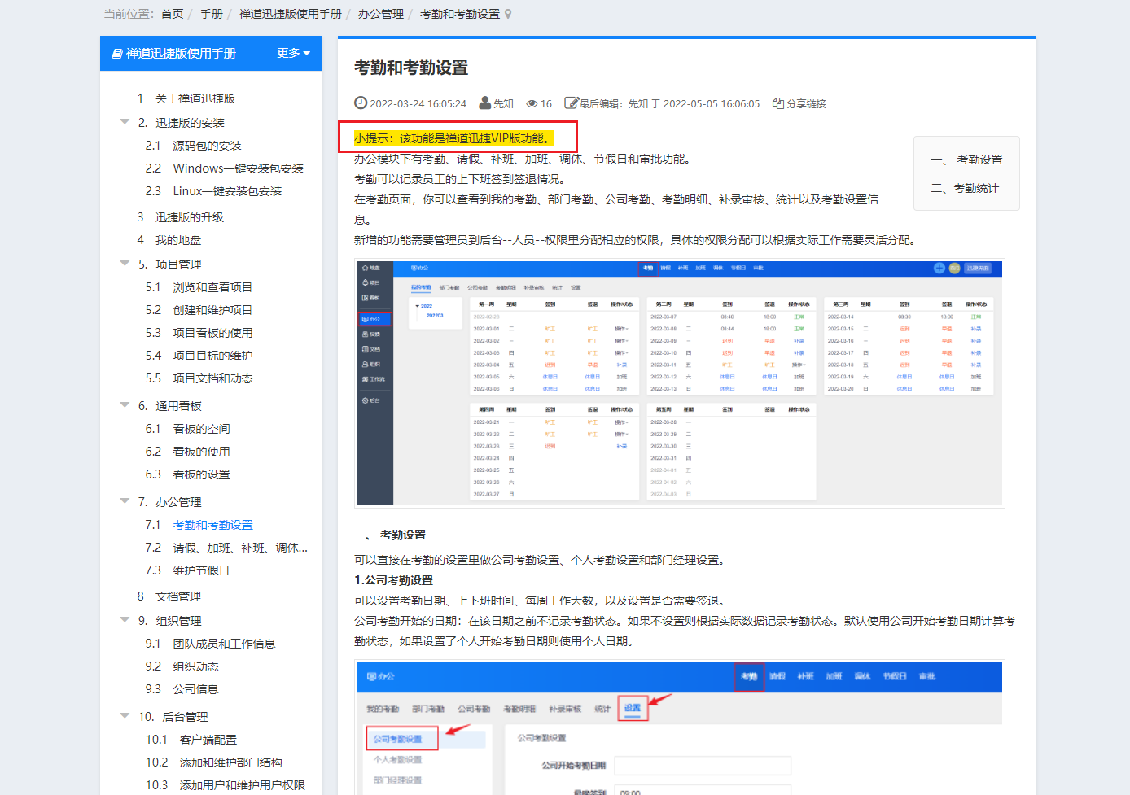Collapse the 2. 迅捷版的安装 section

(x=125, y=122)
